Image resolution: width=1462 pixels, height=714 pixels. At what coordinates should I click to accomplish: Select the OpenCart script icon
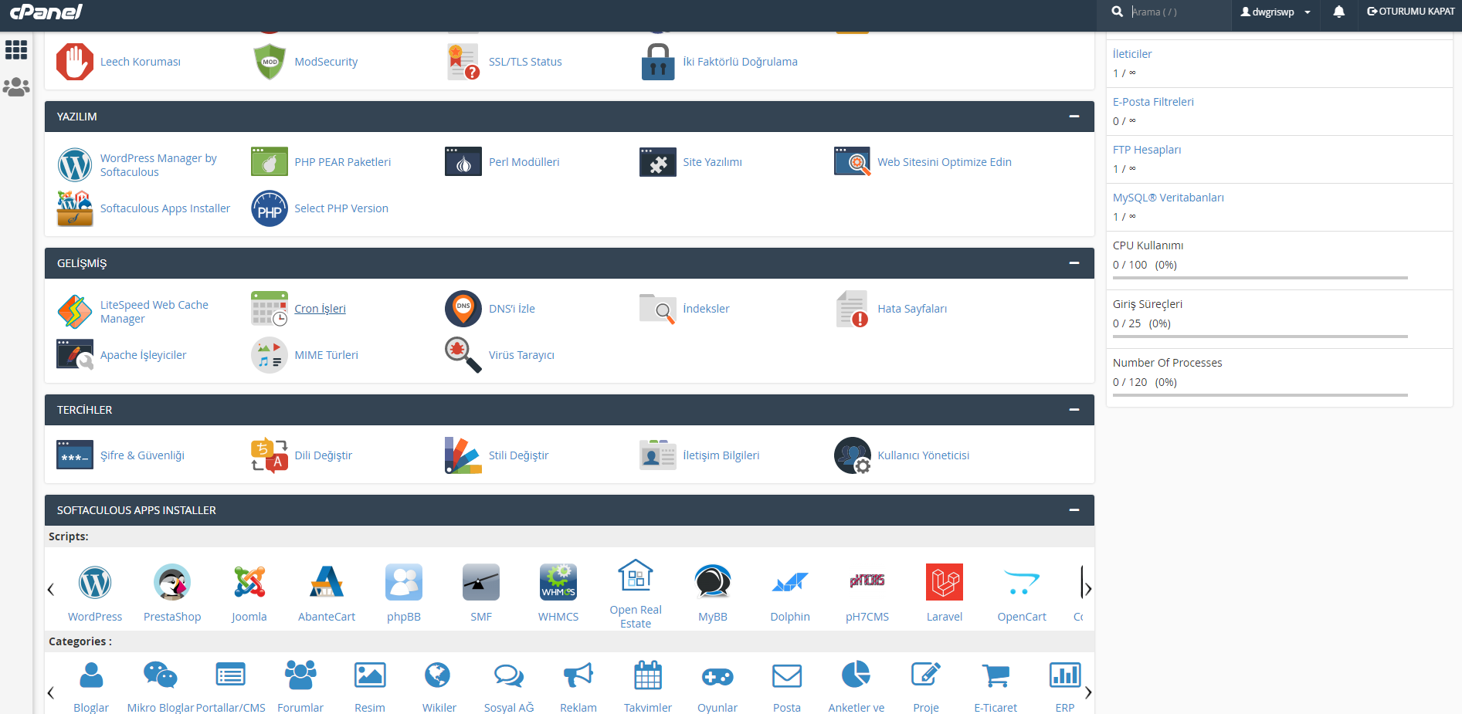click(1022, 583)
